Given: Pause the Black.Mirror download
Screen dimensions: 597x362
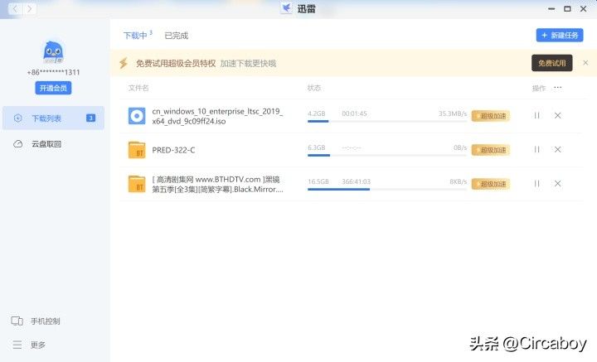Looking at the screenshot, I should (536, 184).
